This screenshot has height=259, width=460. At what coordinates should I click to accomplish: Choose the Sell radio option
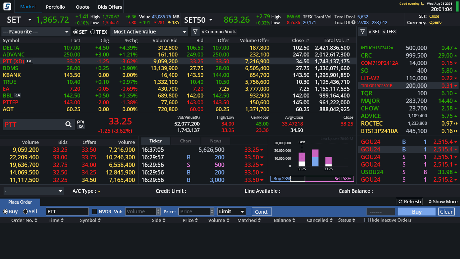pos(26,212)
